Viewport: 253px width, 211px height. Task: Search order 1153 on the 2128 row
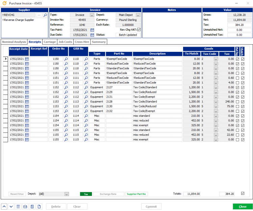(66, 102)
